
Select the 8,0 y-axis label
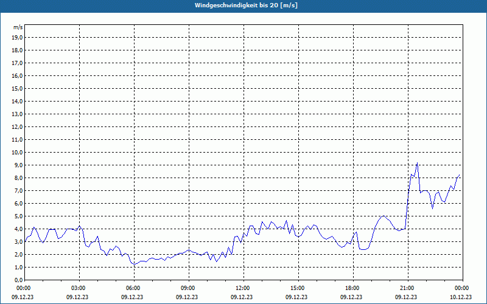pos(18,178)
